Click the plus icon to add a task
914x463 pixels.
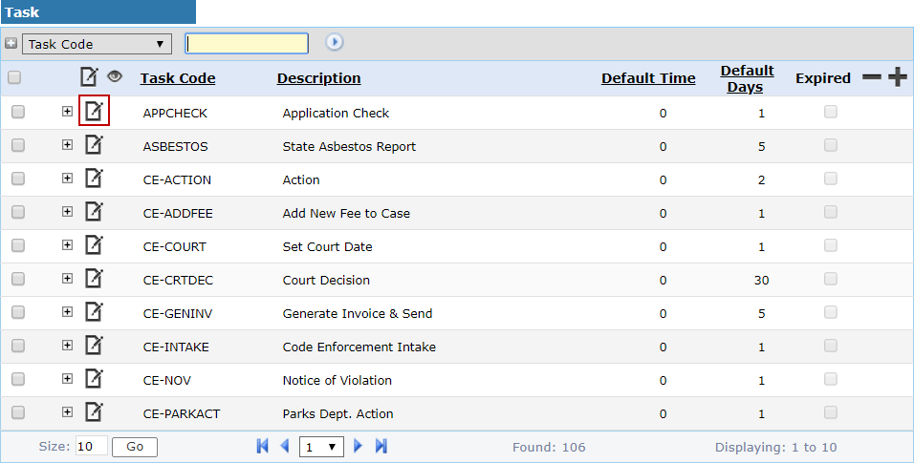coord(897,77)
